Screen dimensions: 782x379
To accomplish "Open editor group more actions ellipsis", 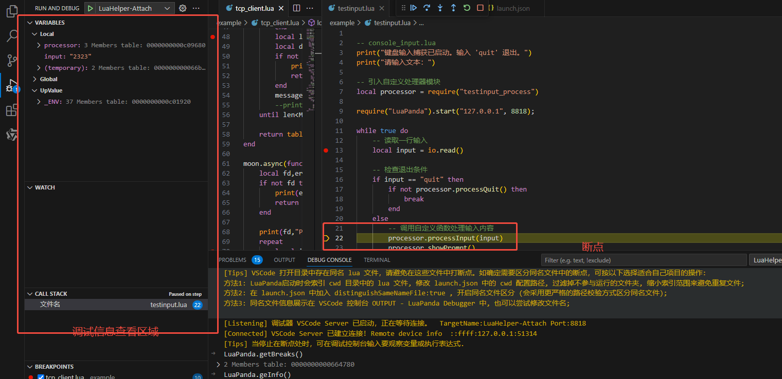I will (x=310, y=8).
